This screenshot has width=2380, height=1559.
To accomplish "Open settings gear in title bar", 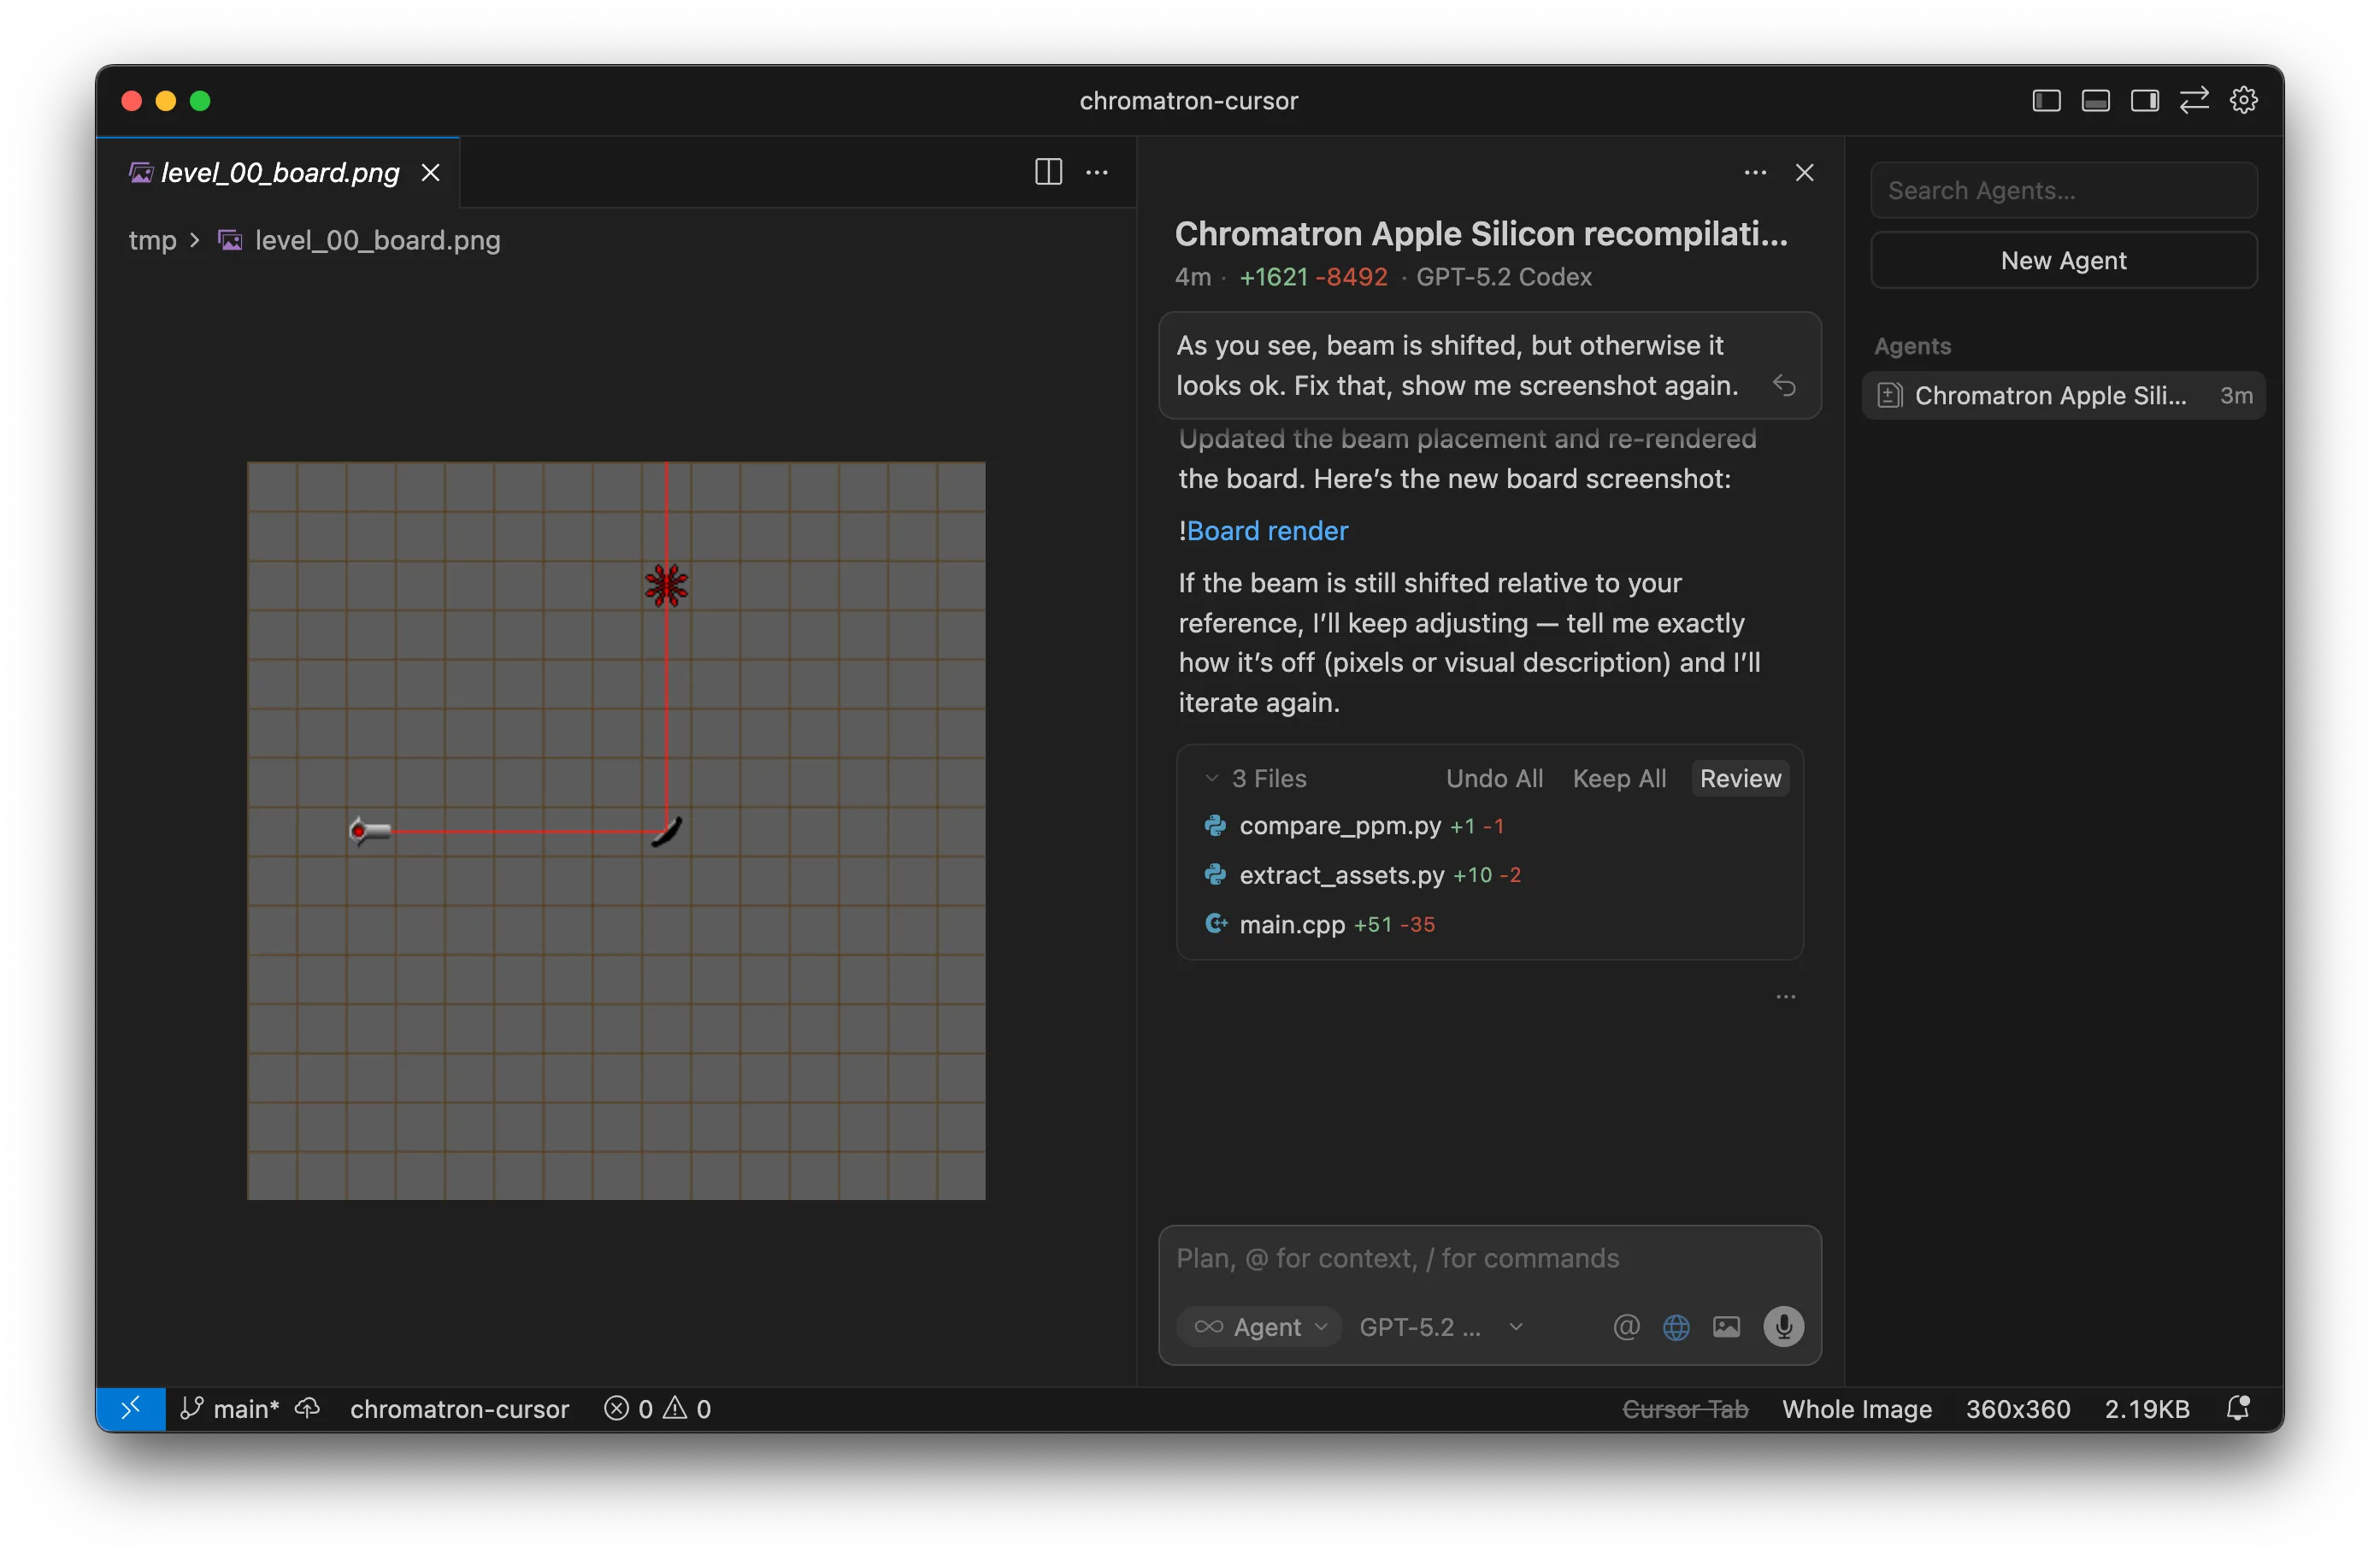I will (2243, 101).
